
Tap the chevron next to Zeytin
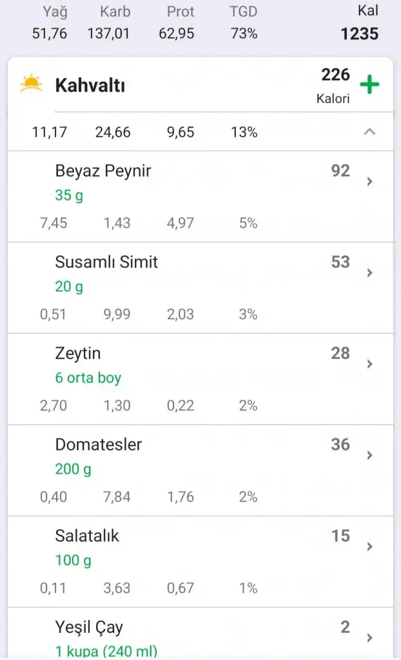pos(369,364)
